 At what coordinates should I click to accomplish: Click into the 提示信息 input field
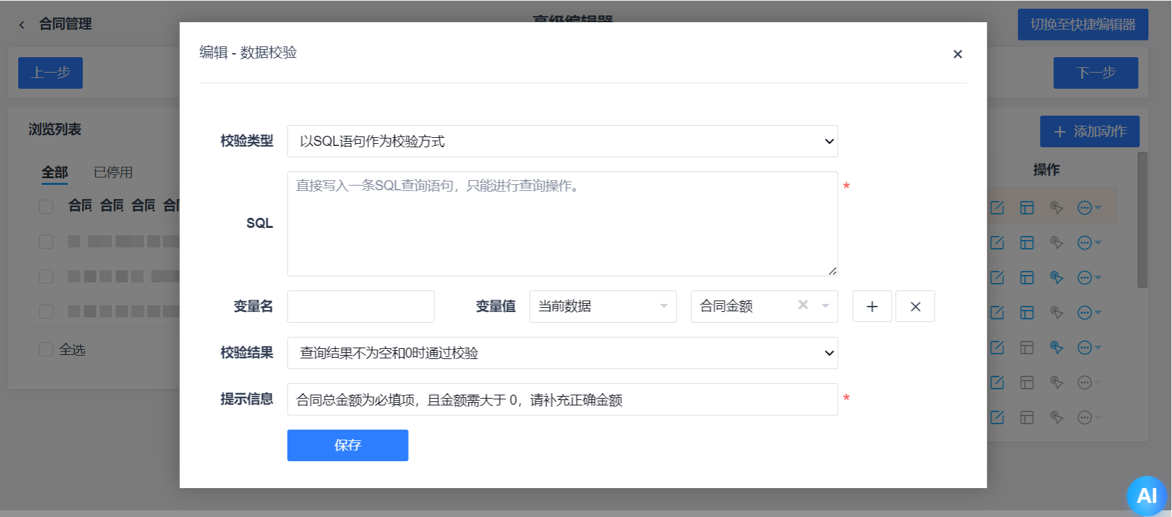pyautogui.click(x=562, y=399)
